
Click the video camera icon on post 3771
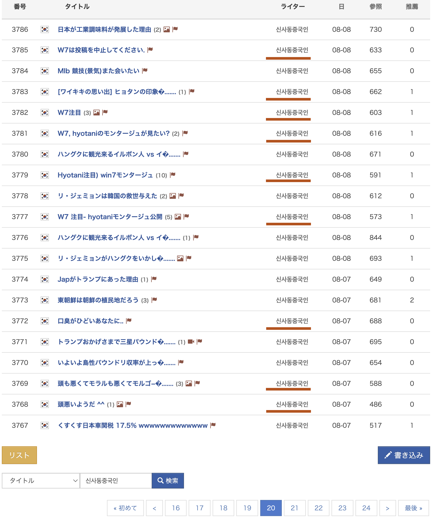click(191, 342)
